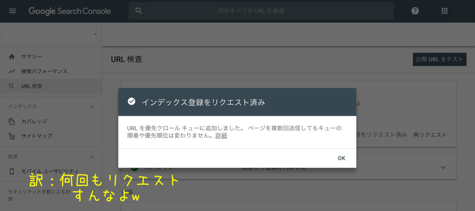Click the モバイル ユーザビリティ phone icon
475x211 pixels.
click(12, 171)
